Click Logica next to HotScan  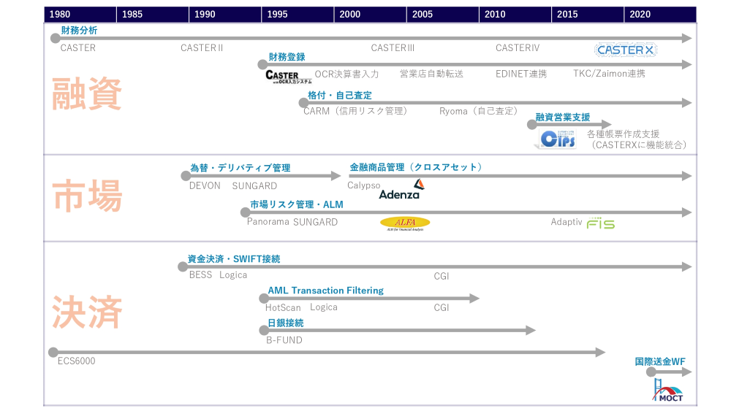[324, 307]
